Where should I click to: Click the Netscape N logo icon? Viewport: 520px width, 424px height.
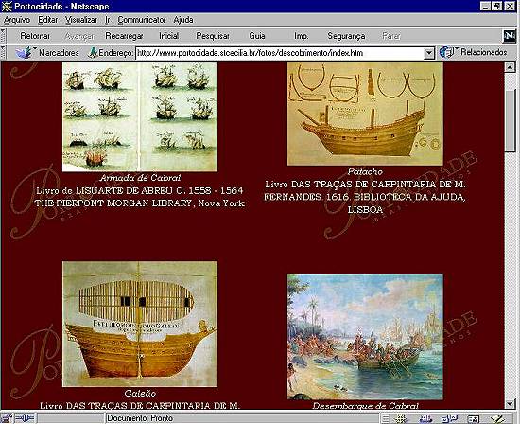[510, 36]
